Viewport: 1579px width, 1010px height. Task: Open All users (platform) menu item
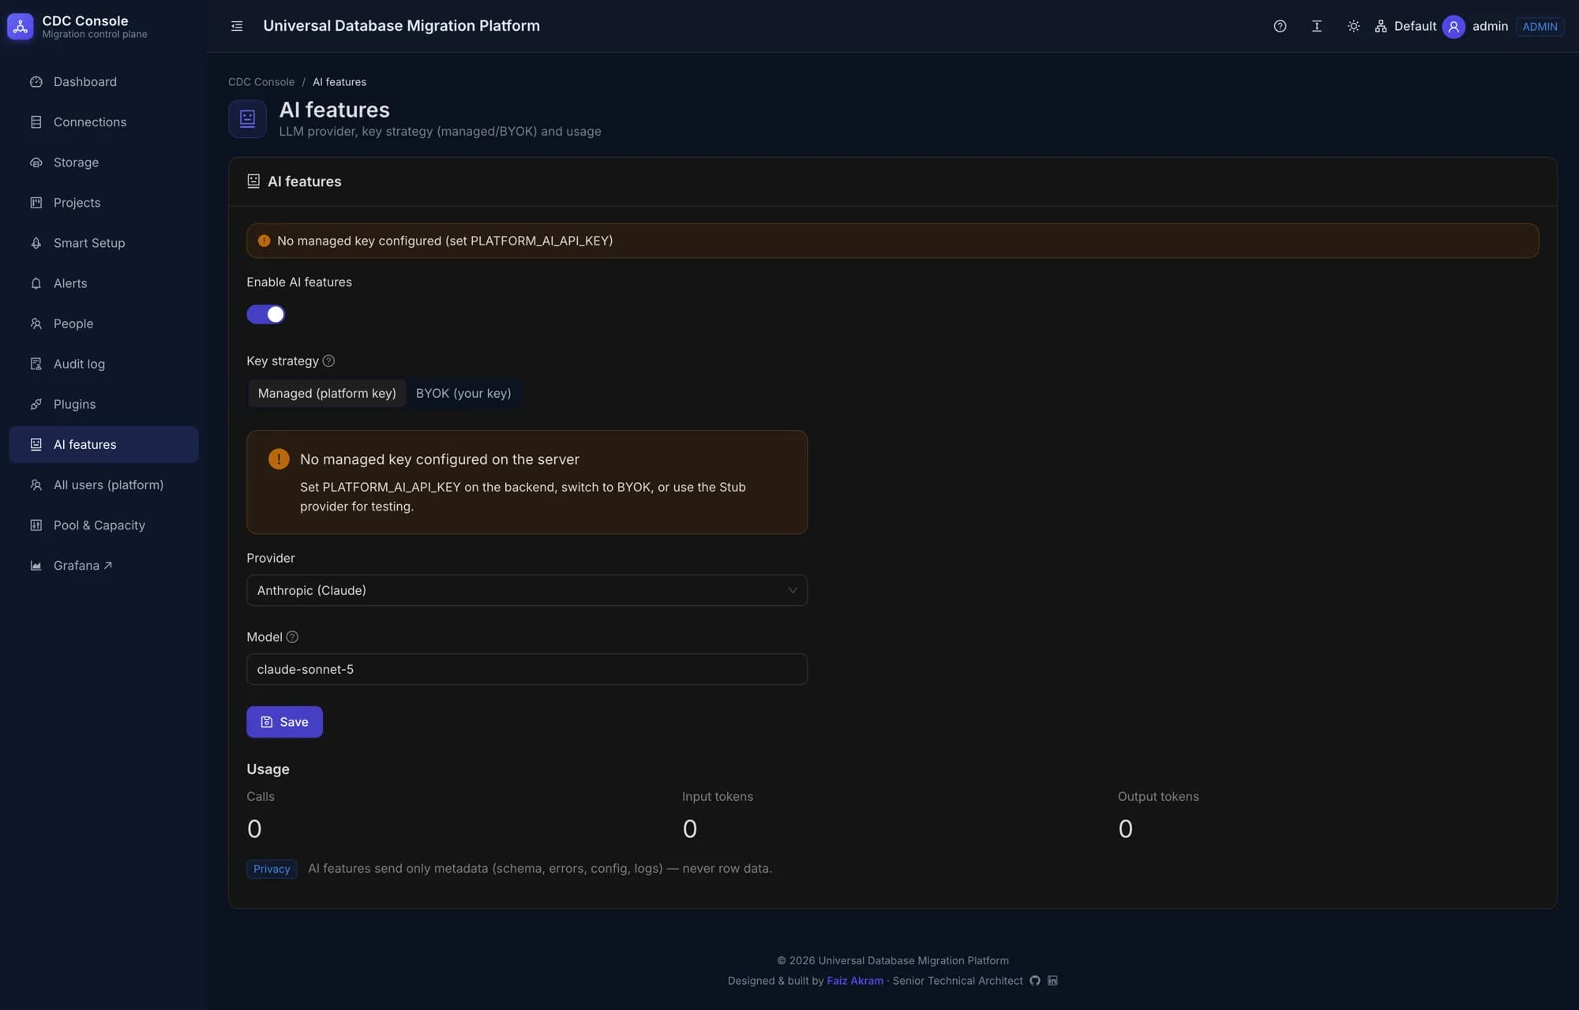(x=103, y=484)
